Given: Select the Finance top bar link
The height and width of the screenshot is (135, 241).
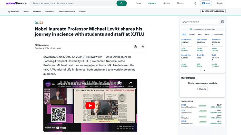Looking at the screenshot, I should tap(152, 3).
